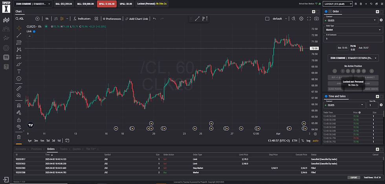Click the Bid: 70.95 button

pyautogui.click(x=342, y=48)
